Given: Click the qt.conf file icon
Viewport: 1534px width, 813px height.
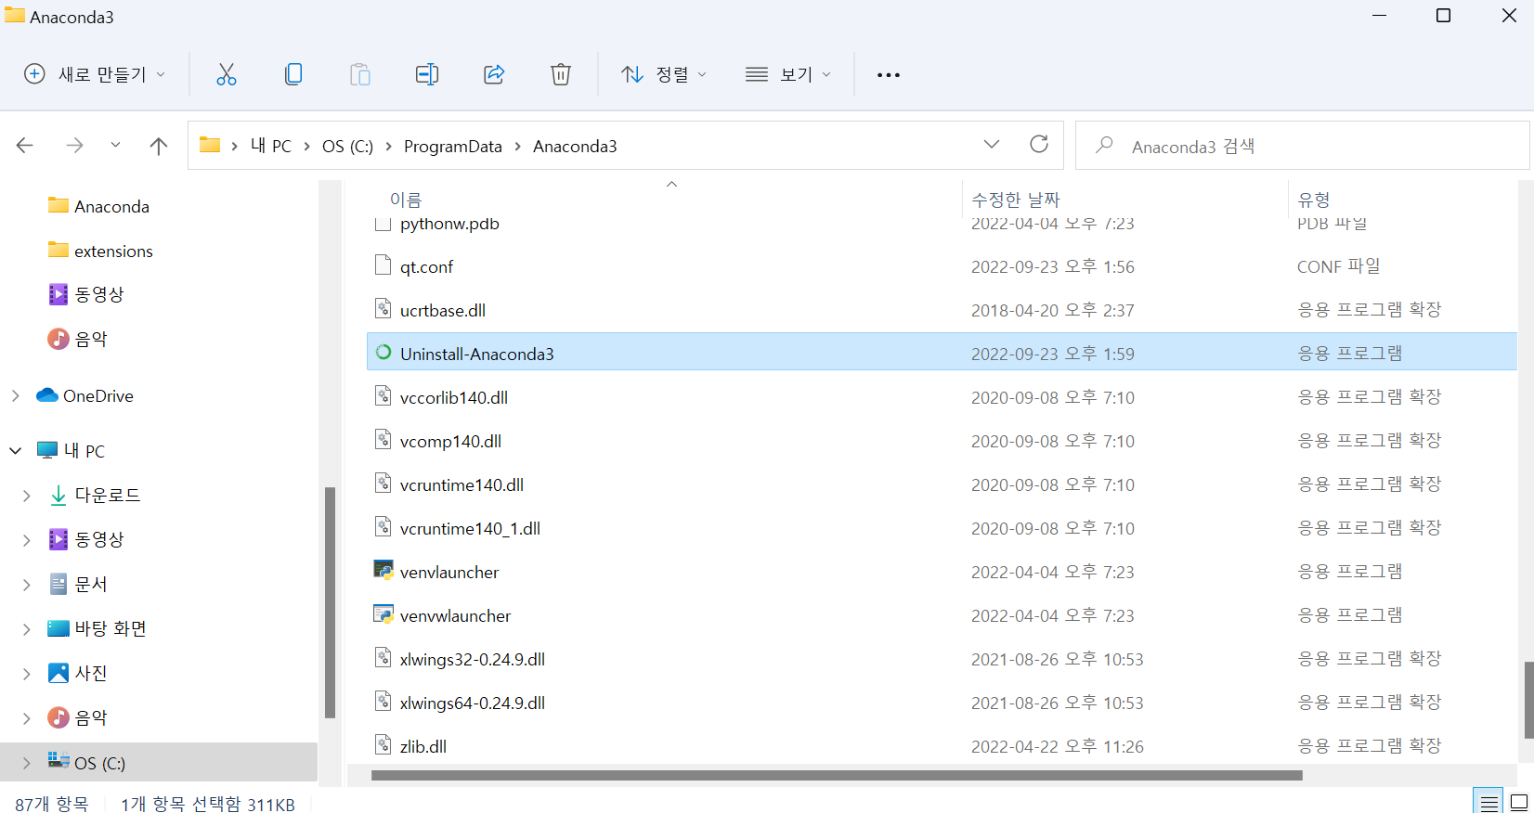Looking at the screenshot, I should coord(383,265).
